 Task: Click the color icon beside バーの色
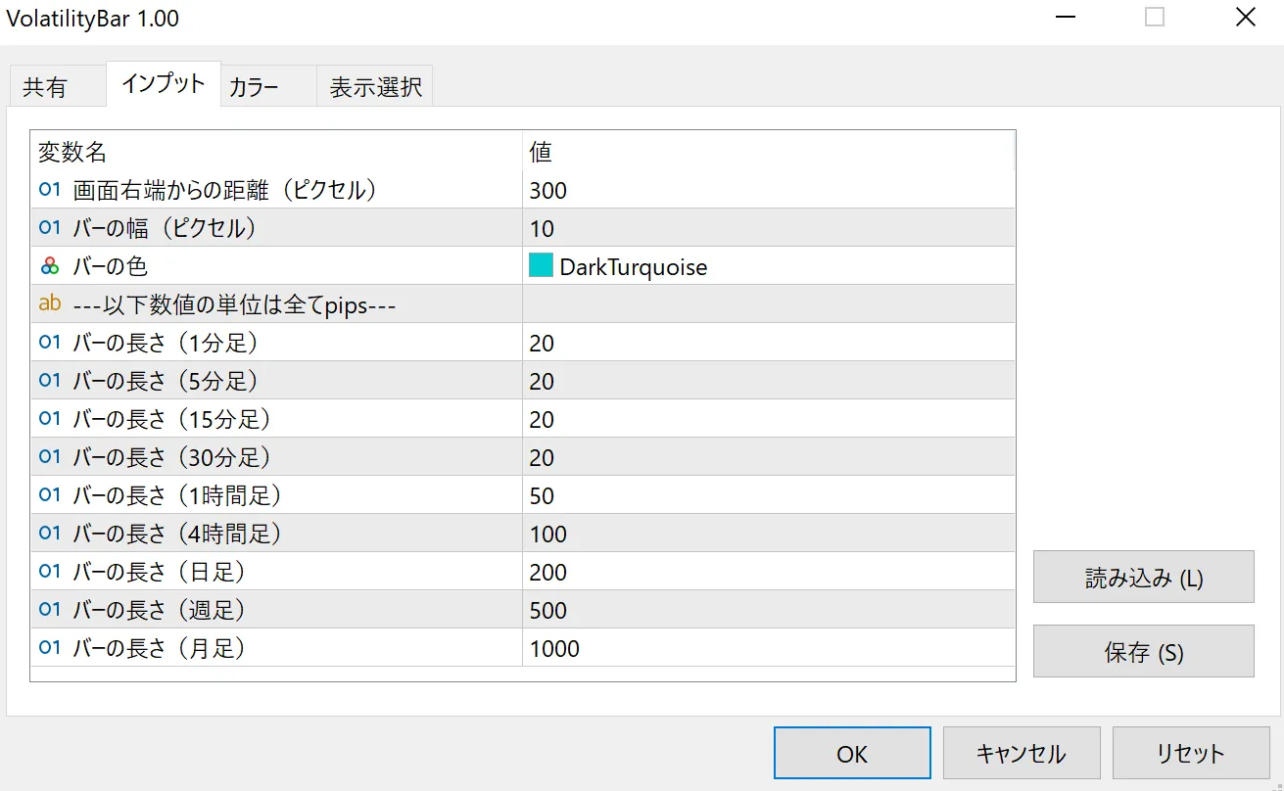tap(50, 266)
